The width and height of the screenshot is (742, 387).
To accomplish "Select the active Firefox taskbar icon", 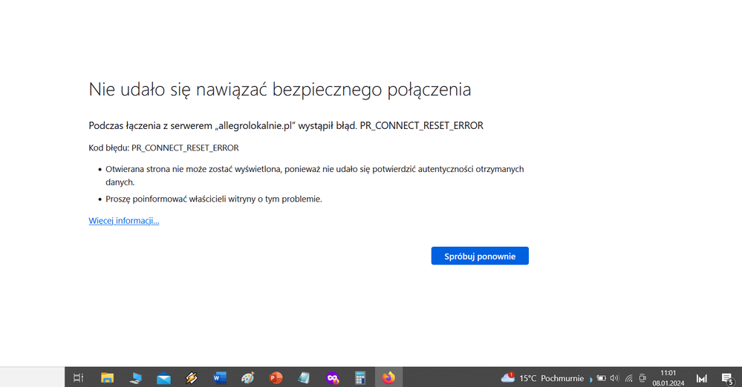I will coord(388,377).
